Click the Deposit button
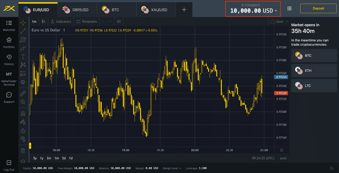The image size is (339, 173). point(318,8)
